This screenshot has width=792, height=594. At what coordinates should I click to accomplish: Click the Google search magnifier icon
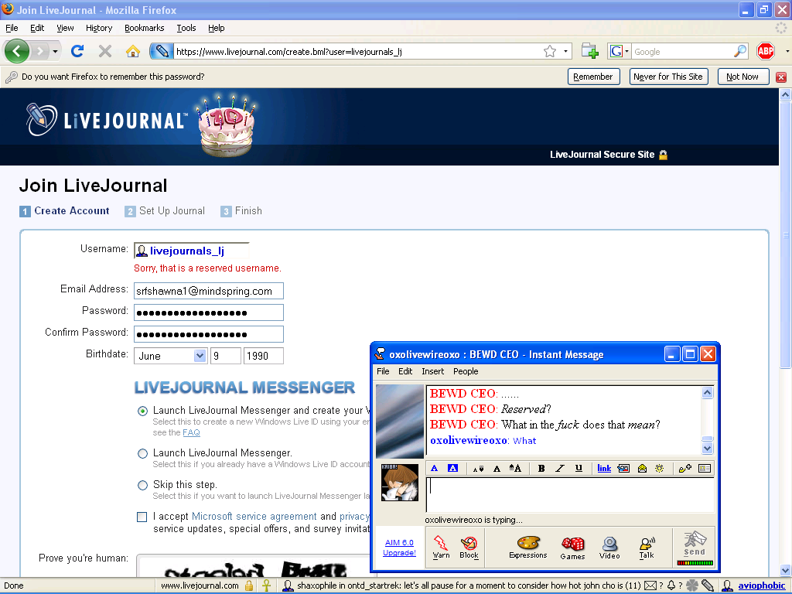coord(740,51)
